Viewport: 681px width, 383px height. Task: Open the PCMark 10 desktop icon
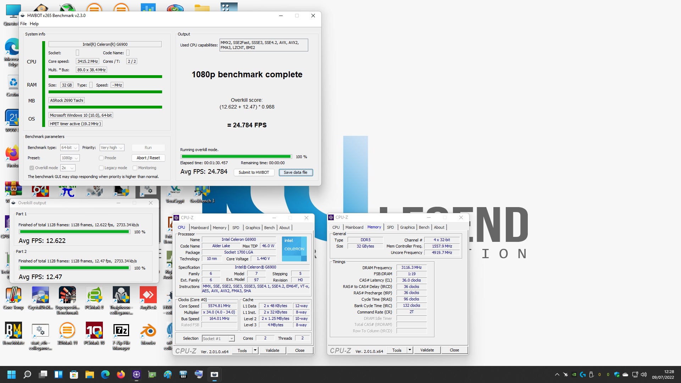pyautogui.click(x=94, y=333)
